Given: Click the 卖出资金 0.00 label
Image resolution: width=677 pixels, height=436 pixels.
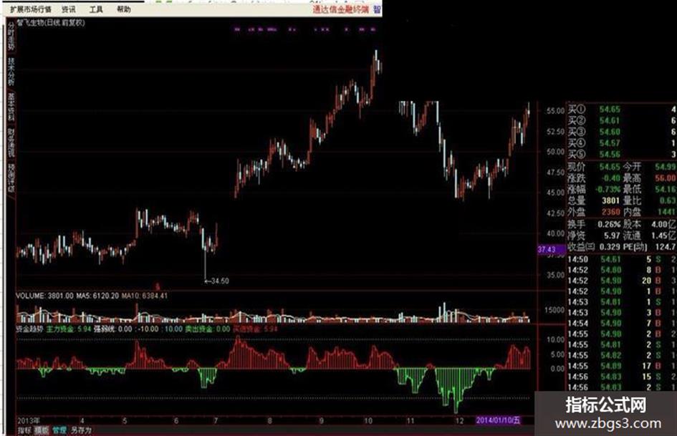Looking at the screenshot, I should pyautogui.click(x=208, y=329).
